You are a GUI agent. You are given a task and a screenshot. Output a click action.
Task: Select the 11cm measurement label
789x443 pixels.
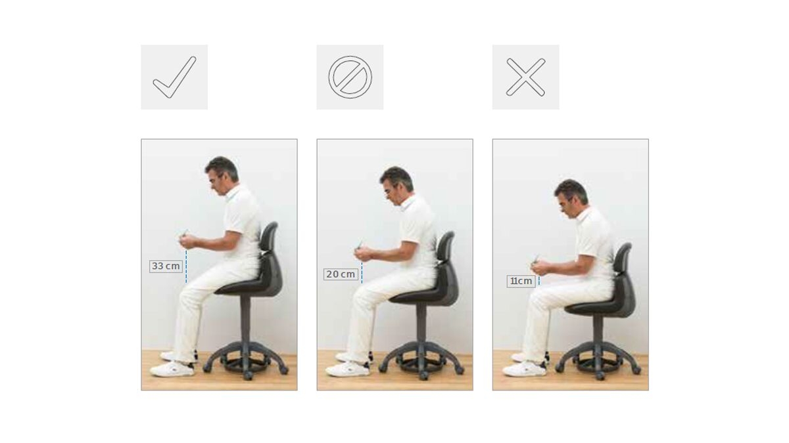tap(521, 282)
